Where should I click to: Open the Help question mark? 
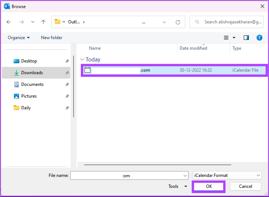click(259, 38)
